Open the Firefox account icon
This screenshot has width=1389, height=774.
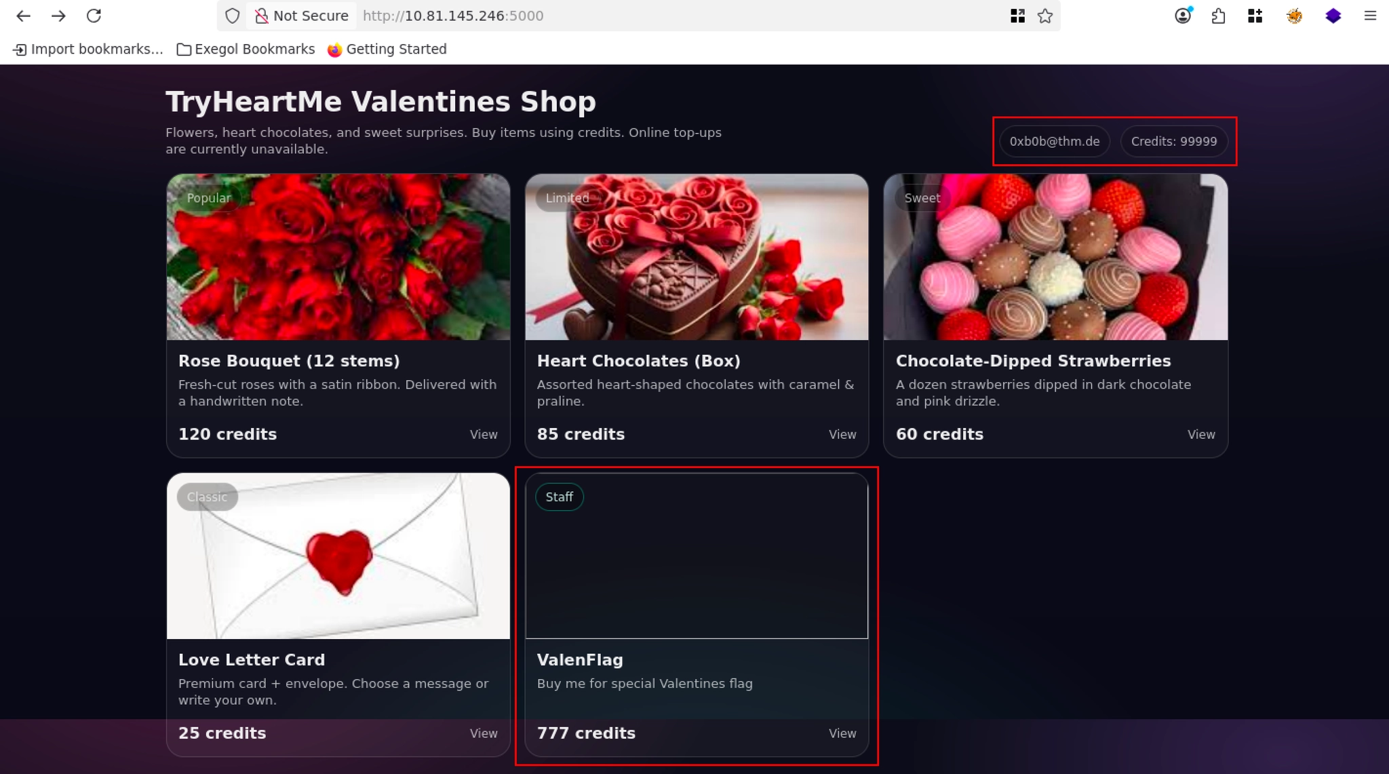click(x=1183, y=16)
